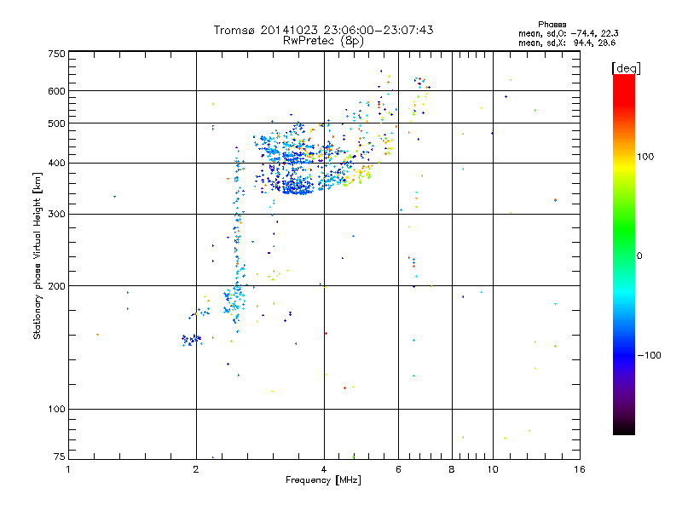Select the 'RwPretec (8p)' subtitle
Image resolution: width=682 pixels, height=511 pixels.
point(323,41)
